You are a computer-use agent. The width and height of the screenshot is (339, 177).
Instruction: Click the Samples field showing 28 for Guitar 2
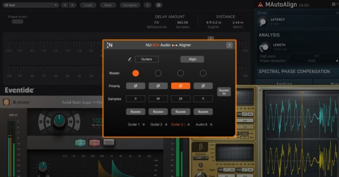(158, 99)
